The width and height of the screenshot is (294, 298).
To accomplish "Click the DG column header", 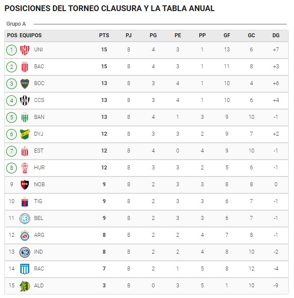I will point(276,35).
